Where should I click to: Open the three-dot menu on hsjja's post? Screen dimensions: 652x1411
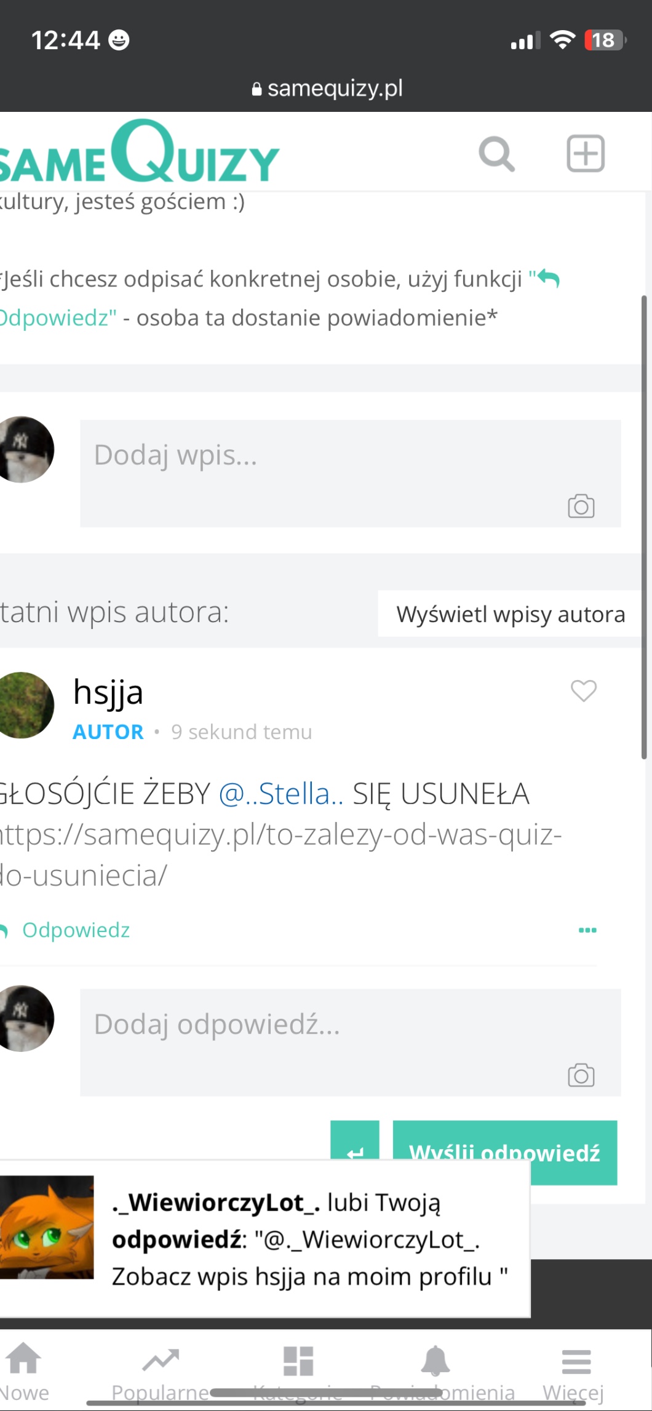pyautogui.click(x=587, y=930)
